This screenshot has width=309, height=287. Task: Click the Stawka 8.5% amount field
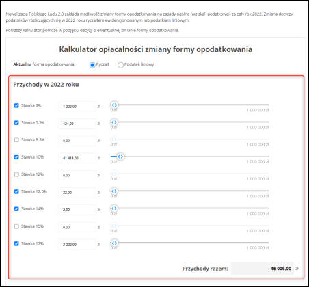click(x=77, y=141)
